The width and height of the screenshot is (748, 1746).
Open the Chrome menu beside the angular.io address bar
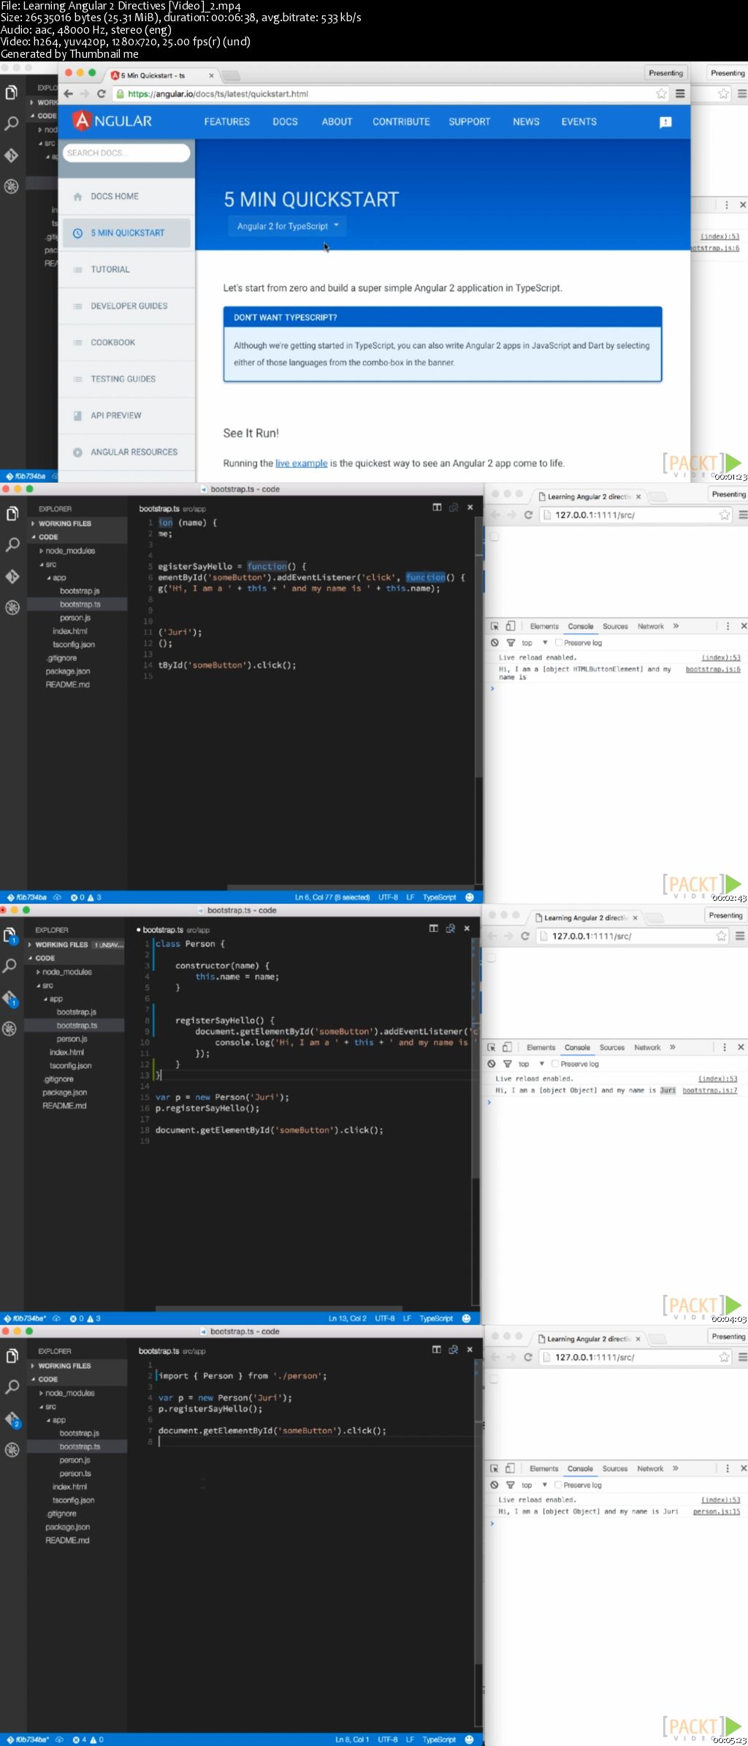[680, 94]
